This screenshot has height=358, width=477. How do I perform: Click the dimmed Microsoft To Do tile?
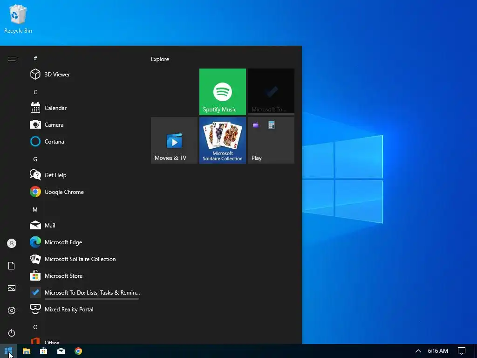click(x=271, y=91)
